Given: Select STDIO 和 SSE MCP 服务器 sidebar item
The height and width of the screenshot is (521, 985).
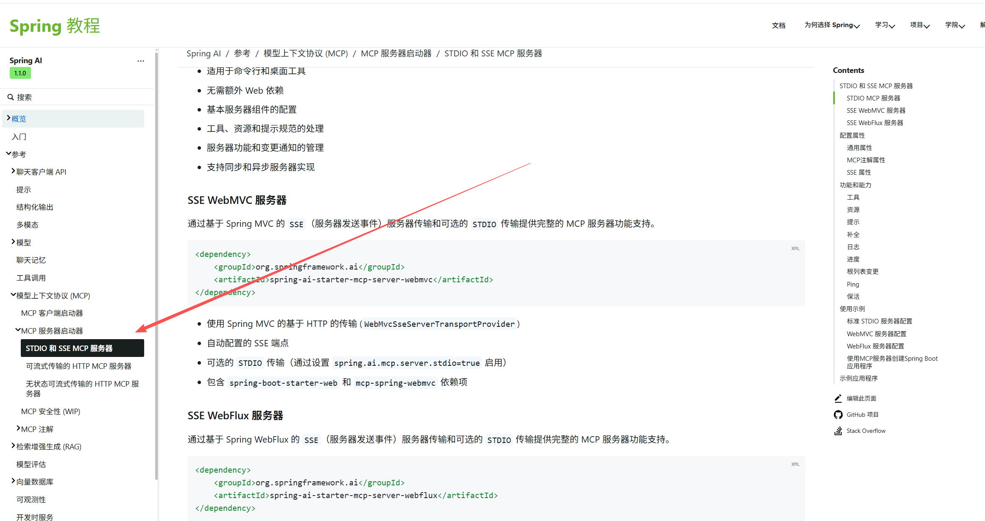Looking at the screenshot, I should (82, 348).
